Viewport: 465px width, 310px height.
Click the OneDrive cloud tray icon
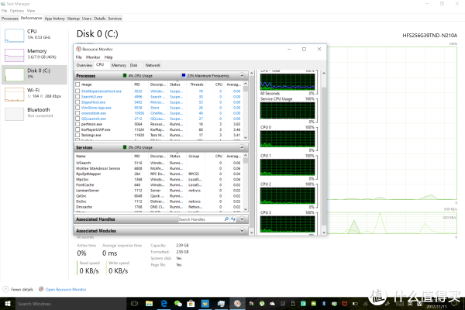tap(272, 304)
